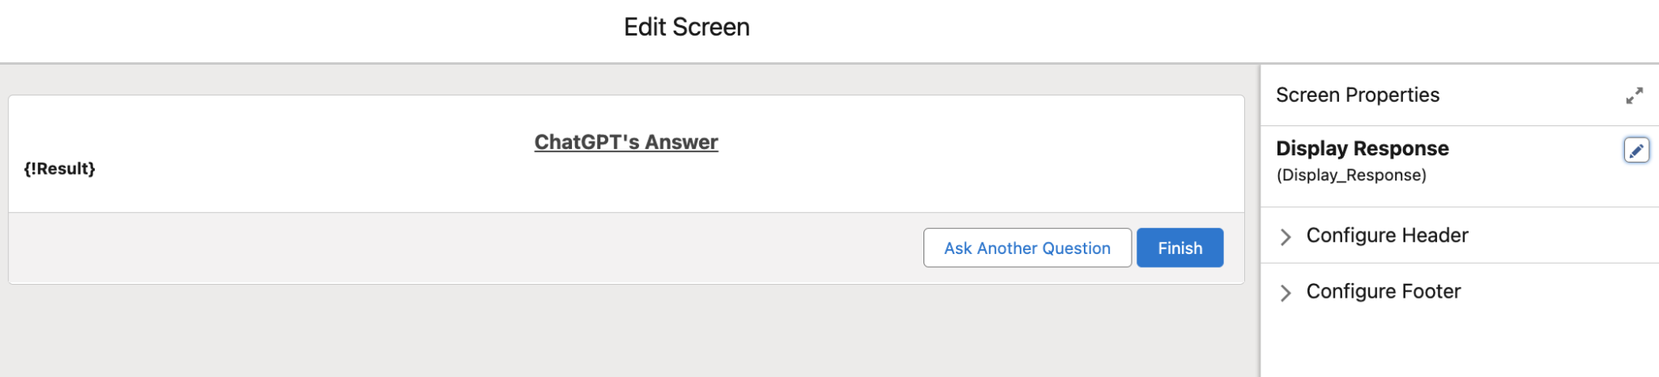Click the gray canvas strip above ChatGPT's Answer card
Viewport: 1659px width, 377px height.
[624, 79]
